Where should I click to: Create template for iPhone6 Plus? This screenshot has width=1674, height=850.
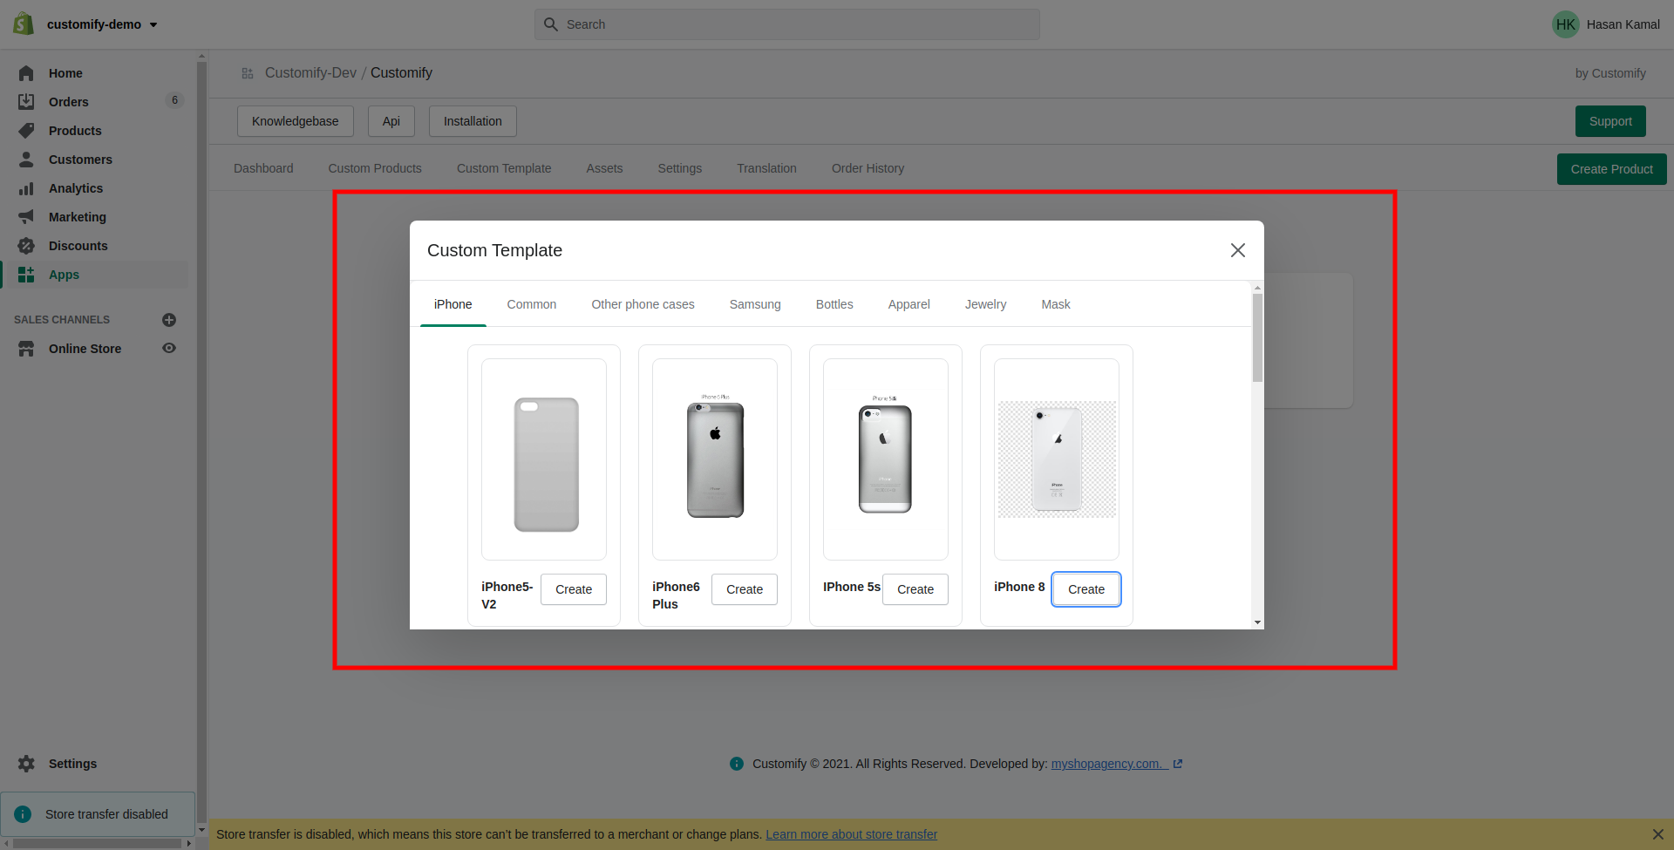[x=745, y=589]
